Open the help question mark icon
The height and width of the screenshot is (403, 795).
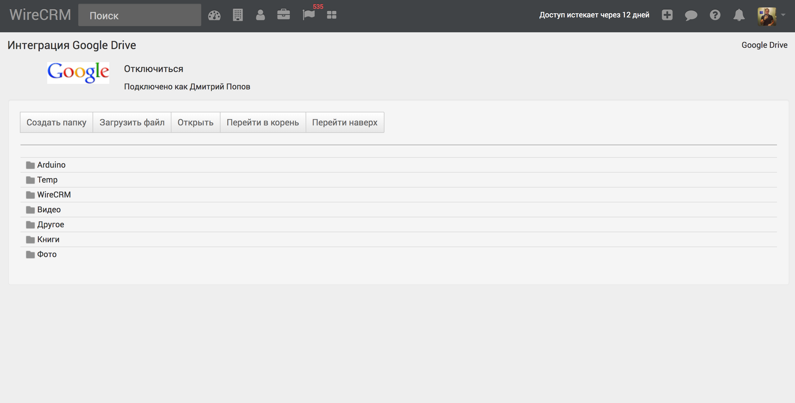coord(715,15)
